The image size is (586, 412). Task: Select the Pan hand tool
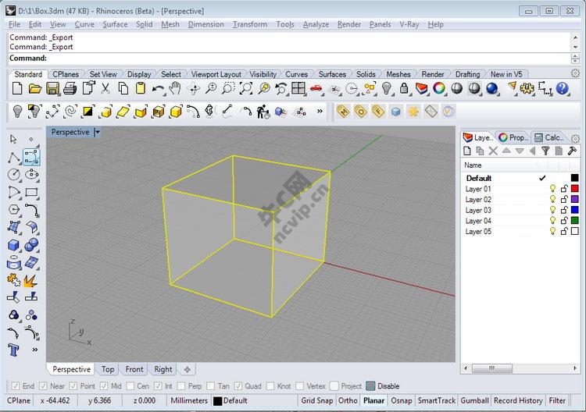click(x=175, y=89)
